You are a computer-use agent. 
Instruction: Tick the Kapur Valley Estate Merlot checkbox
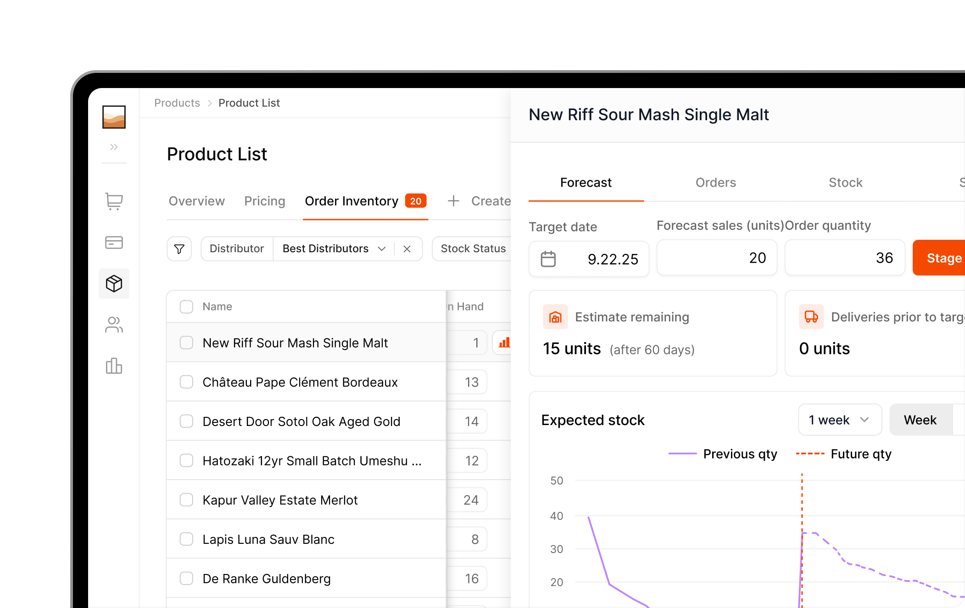click(x=186, y=500)
